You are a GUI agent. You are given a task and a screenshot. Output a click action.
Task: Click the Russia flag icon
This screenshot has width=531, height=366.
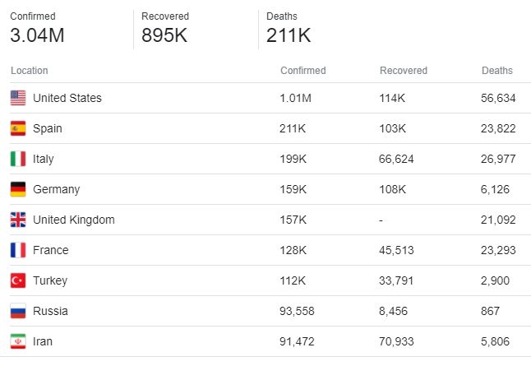click(18, 311)
